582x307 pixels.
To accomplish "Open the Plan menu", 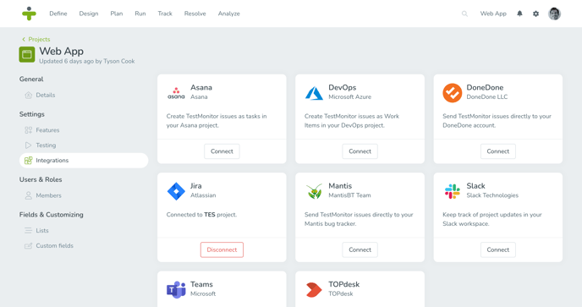I will tap(117, 14).
